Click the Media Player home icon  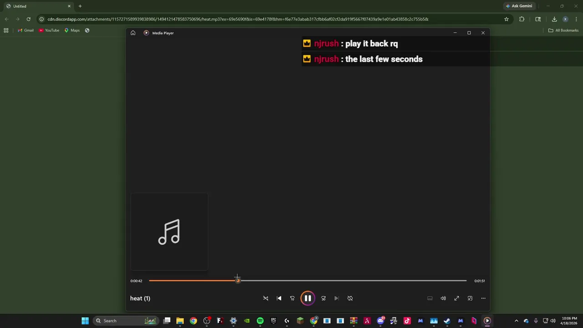coord(133,33)
